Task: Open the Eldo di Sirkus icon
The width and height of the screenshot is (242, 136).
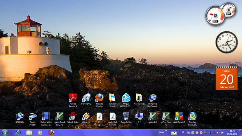Action: 73,117
